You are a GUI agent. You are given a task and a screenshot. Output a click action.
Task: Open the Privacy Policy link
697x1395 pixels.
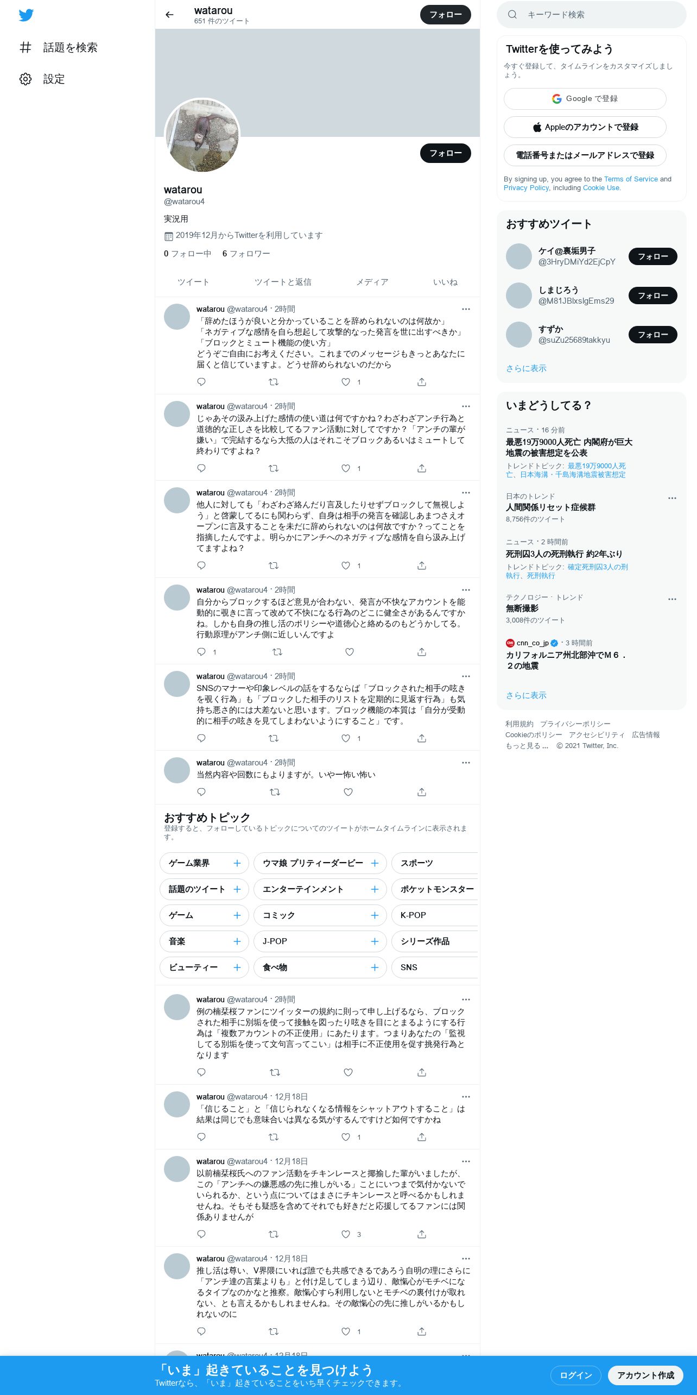(526, 187)
